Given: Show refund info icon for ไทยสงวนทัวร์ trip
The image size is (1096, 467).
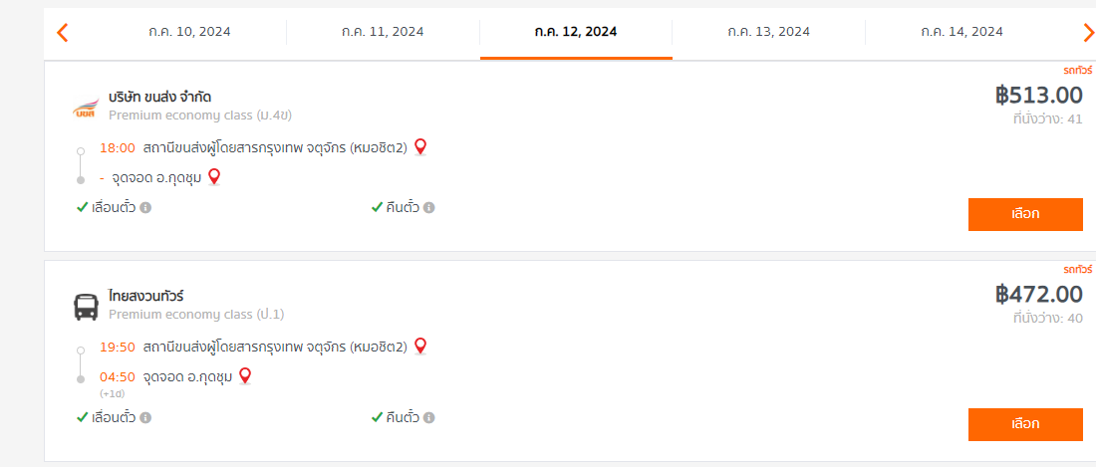Looking at the screenshot, I should pos(429,417).
